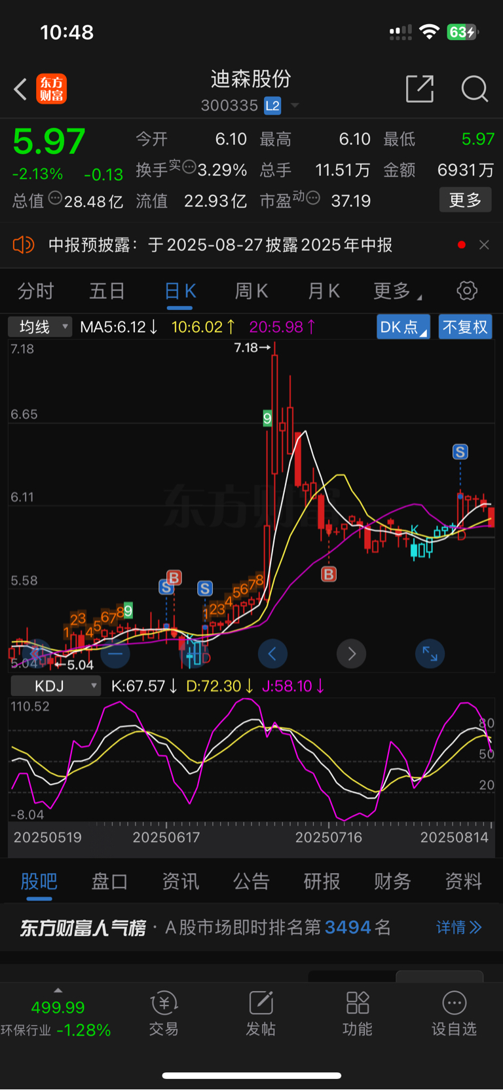Open the KDJ indicator dropdown
Screen dimensions: 503x1090
click(x=56, y=686)
